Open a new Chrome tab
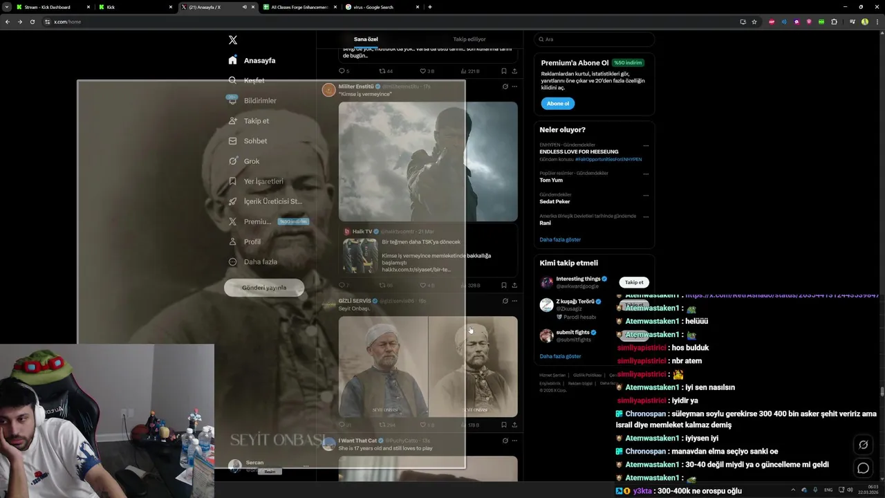This screenshot has height=498, width=885. pos(430,7)
